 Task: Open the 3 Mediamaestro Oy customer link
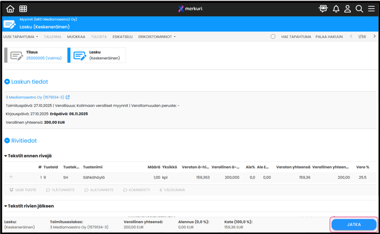tap(34, 97)
